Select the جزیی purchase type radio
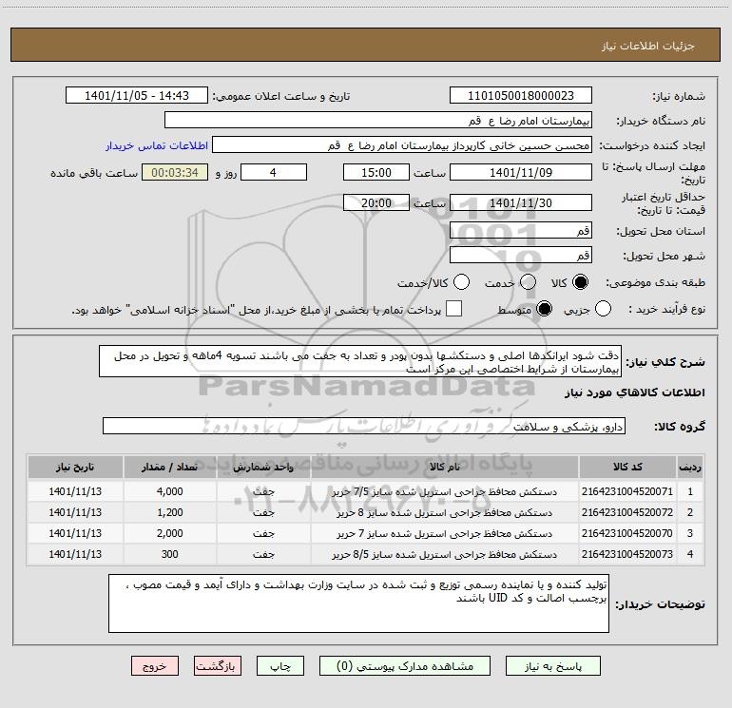Viewport: 732px width, 708px height. click(x=603, y=309)
